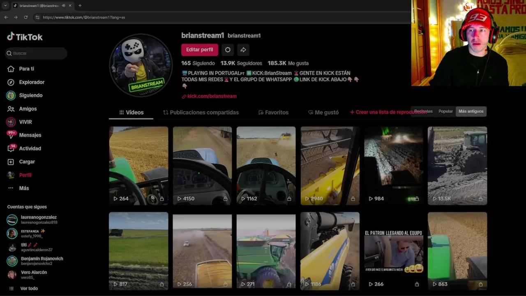Click the search magnifier icon
Viewport: 526px width, 296px height.
[9, 53]
